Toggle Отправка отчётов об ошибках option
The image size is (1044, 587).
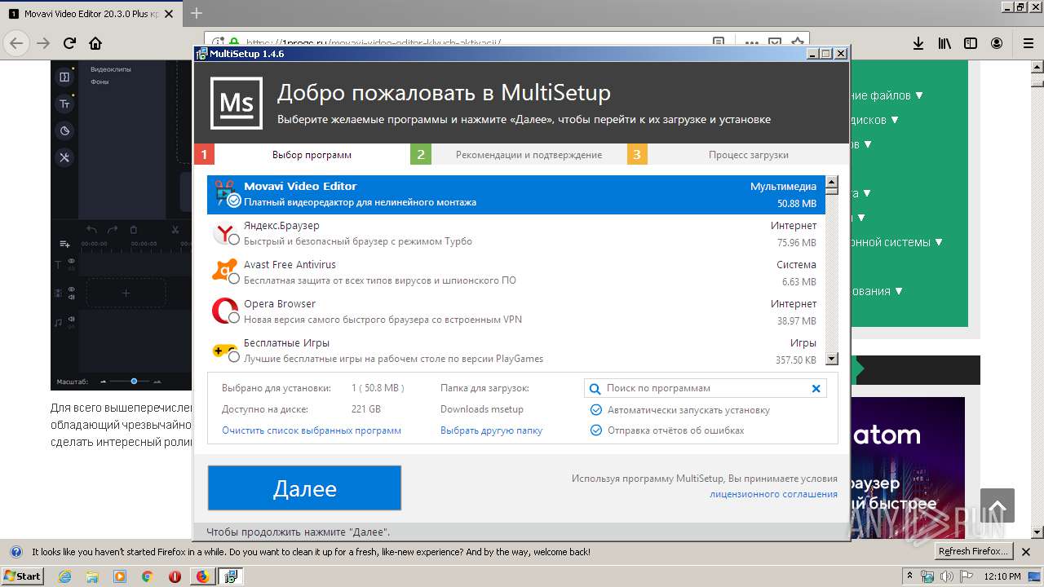[x=596, y=430]
